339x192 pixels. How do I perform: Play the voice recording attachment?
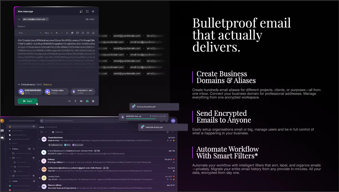[x=21, y=92]
